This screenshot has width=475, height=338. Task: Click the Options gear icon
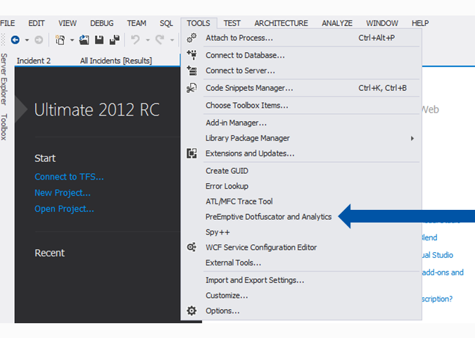coord(191,311)
